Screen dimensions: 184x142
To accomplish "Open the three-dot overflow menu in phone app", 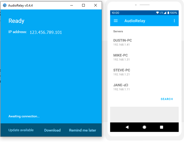I will pyautogui.click(x=174, y=21).
